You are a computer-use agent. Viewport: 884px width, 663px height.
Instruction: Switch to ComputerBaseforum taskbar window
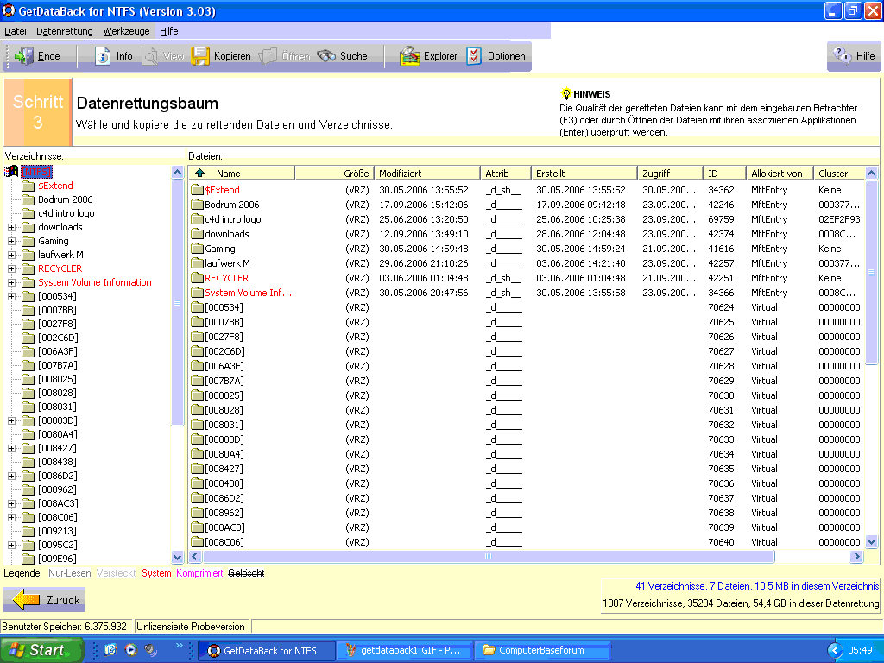[542, 650]
